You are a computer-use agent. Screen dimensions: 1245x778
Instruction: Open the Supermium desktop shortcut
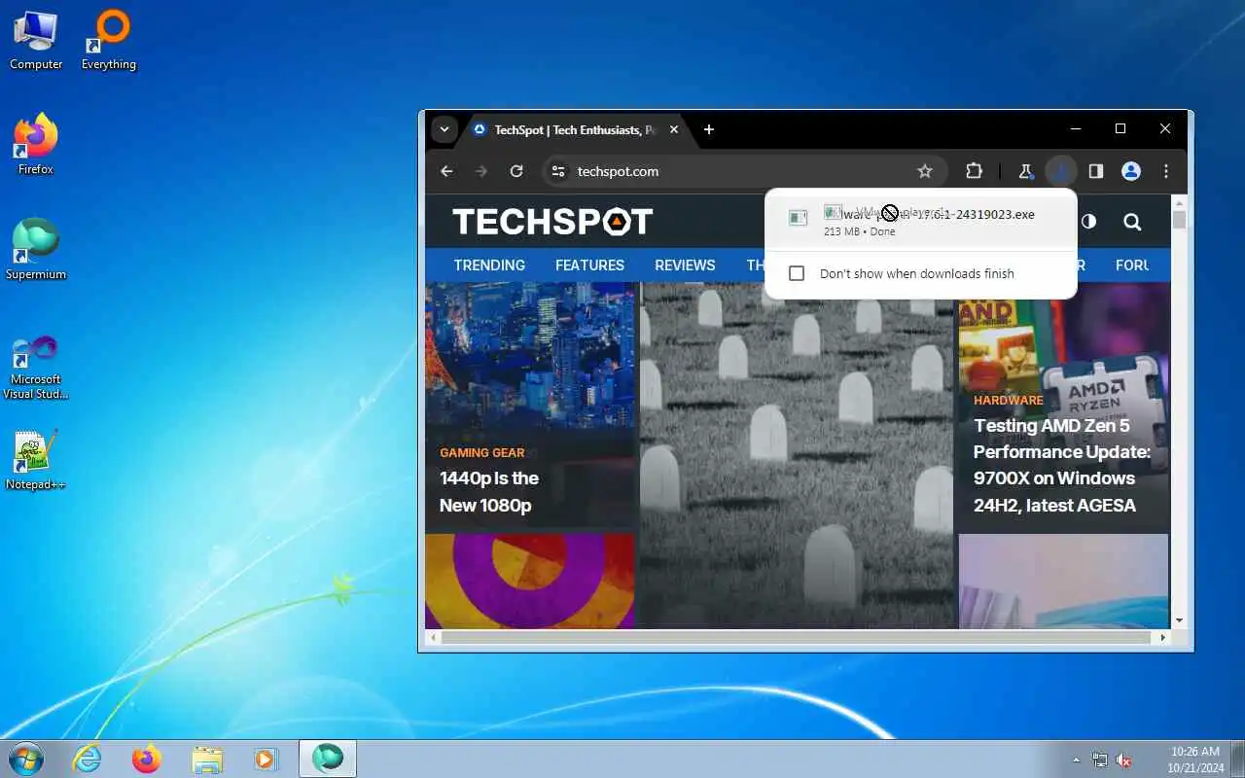click(x=36, y=250)
